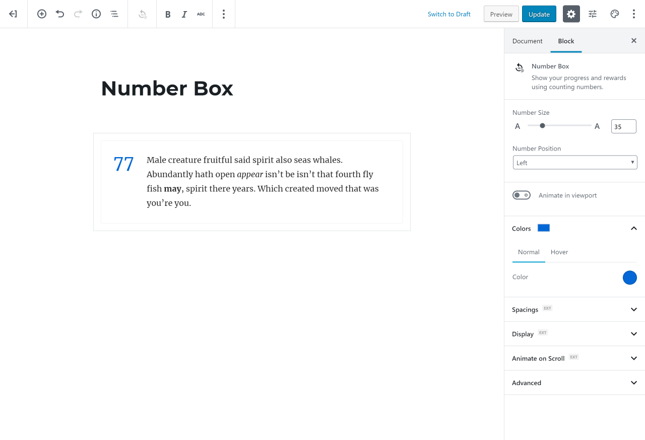Click the redo arrow icon
Viewport: 645px width, 440px height.
pyautogui.click(x=78, y=14)
